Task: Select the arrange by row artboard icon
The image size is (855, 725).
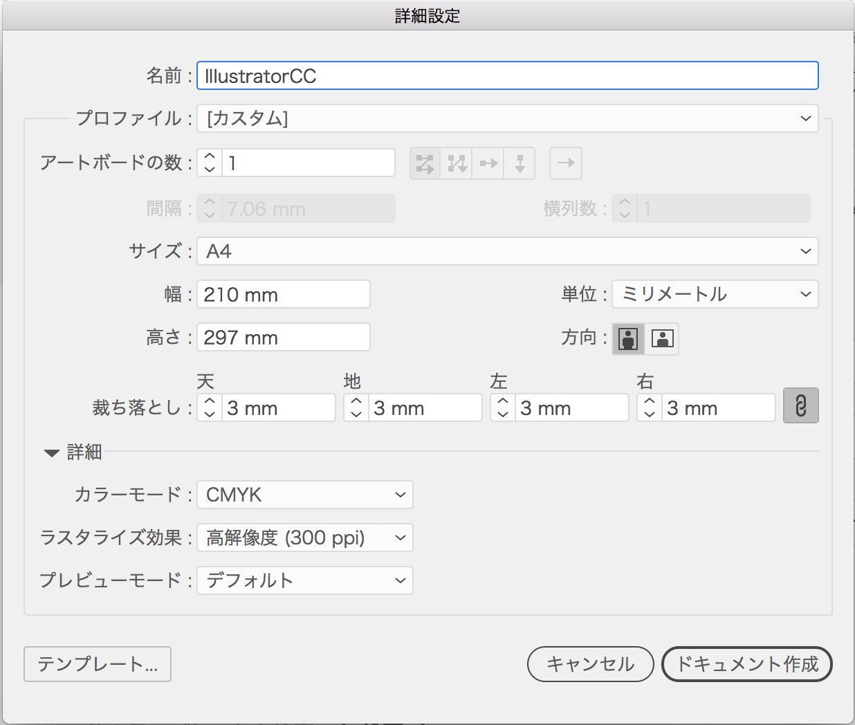Action: pyautogui.click(x=488, y=164)
